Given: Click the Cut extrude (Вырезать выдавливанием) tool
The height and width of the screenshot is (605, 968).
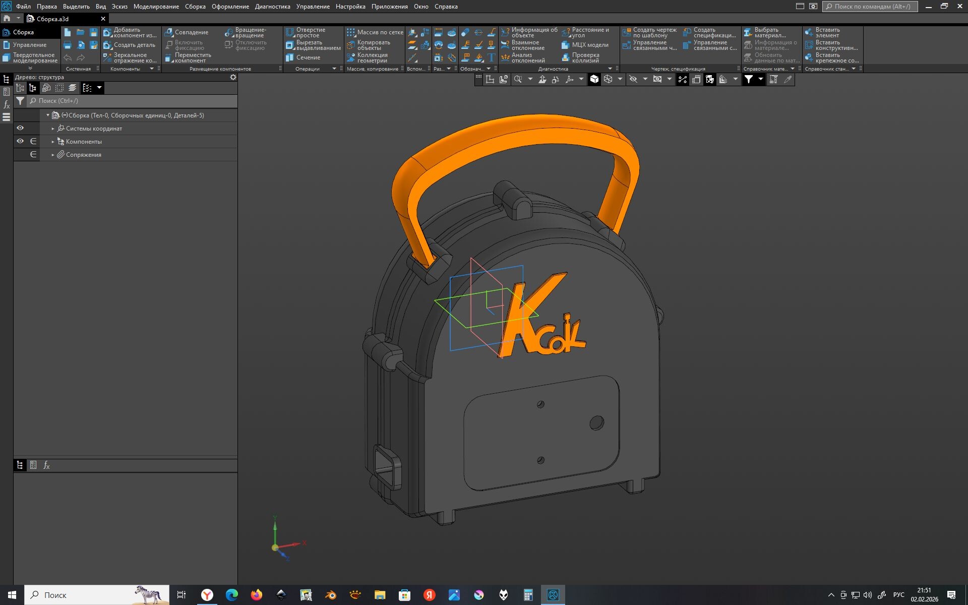Looking at the screenshot, I should click(x=290, y=45).
